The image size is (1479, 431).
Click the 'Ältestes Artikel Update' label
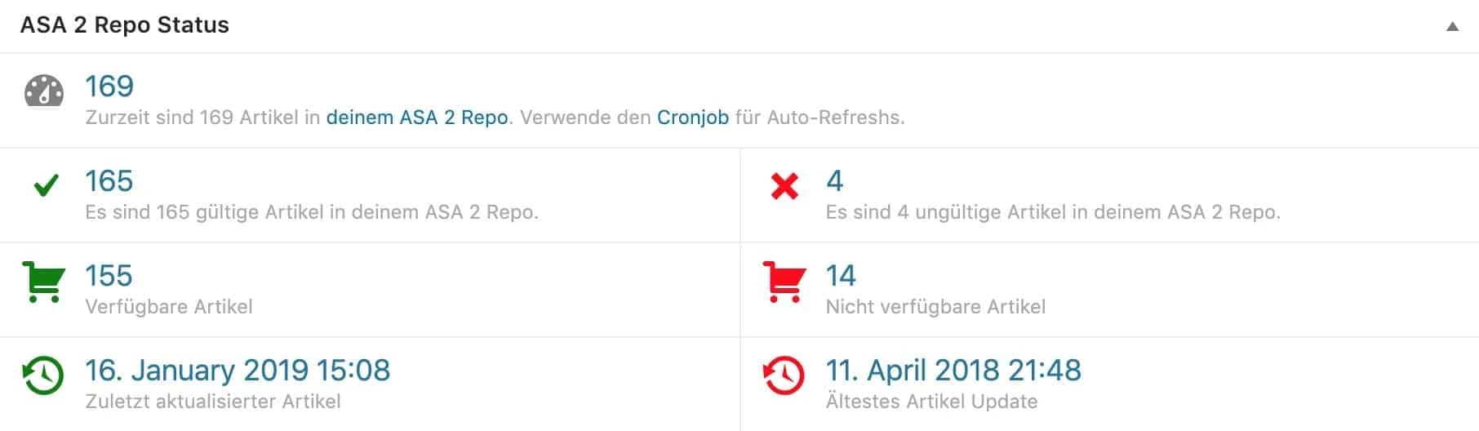tap(931, 402)
